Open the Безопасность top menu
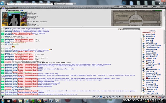 coord(139,6)
